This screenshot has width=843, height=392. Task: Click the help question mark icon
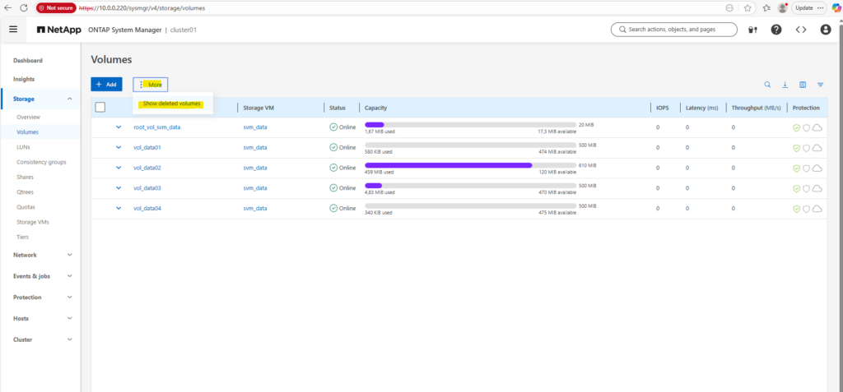[775, 30]
